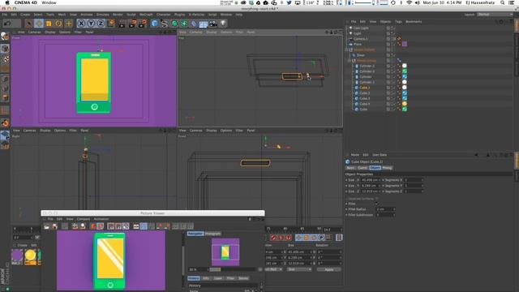Toggle the Z axis lock
Viewport: 519px width, 292px height.
tap(101, 24)
